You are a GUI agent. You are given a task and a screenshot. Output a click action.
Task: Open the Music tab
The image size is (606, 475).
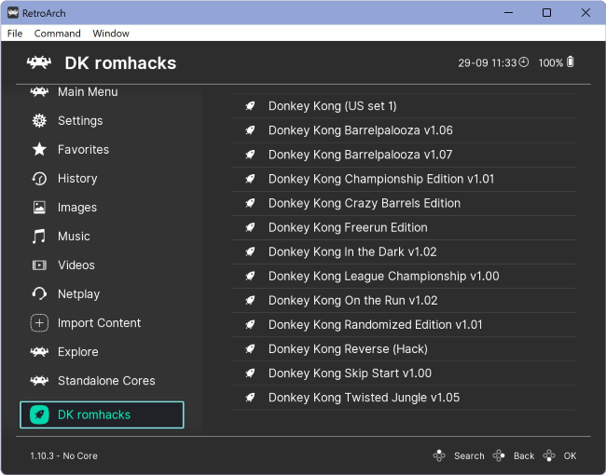(x=102, y=237)
